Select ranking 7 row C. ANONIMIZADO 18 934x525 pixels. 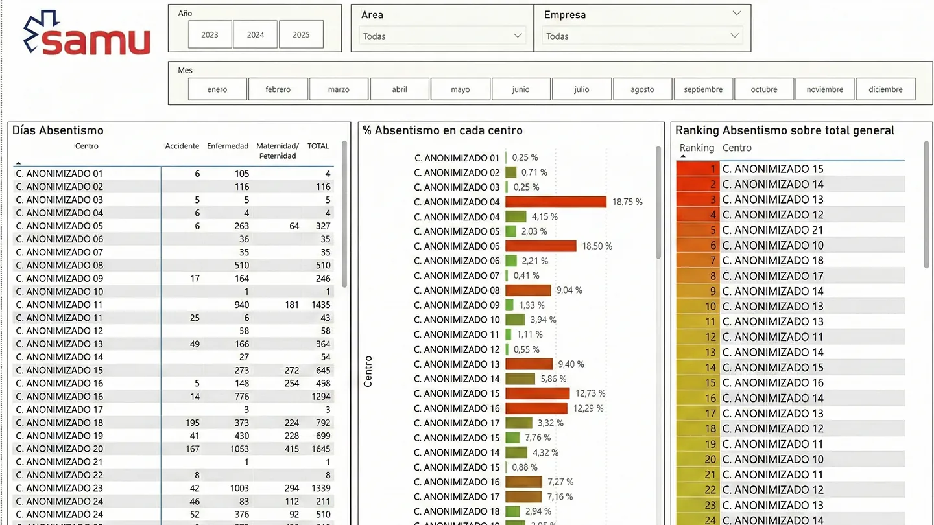point(790,261)
